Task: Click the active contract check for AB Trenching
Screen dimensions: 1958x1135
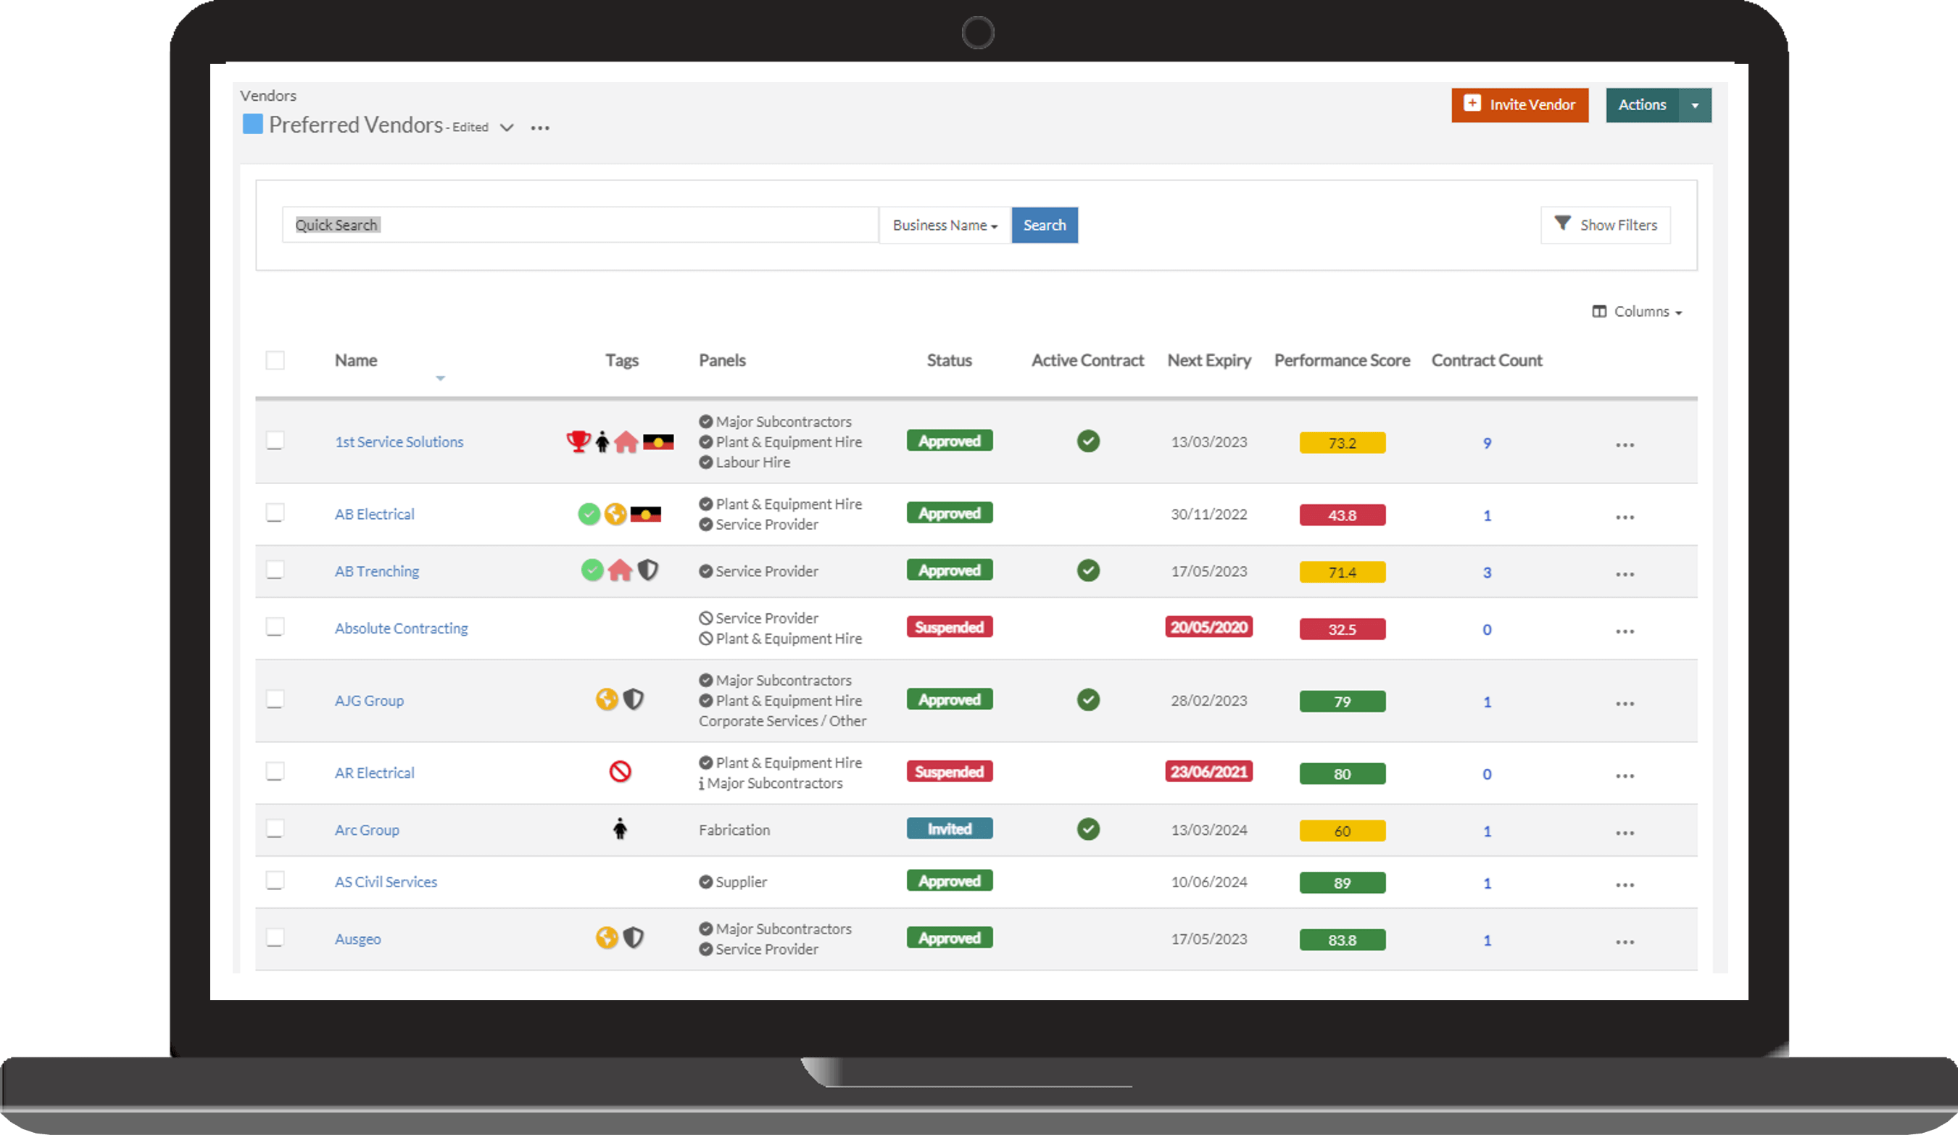Action: [1088, 570]
